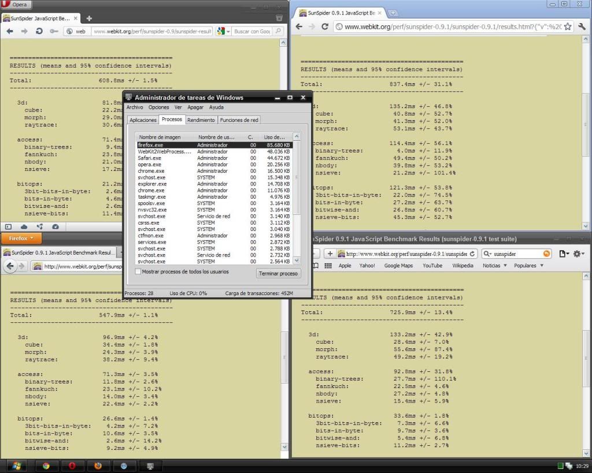Click Windows Start button on taskbar

pyautogui.click(x=16, y=466)
